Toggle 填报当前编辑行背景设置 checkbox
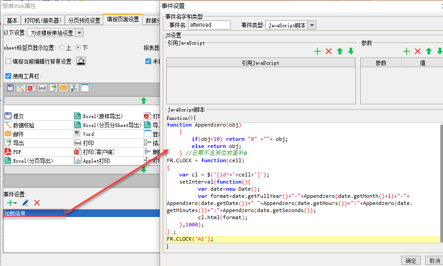Screen dimensions: 443x266 point(8,61)
